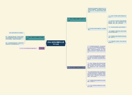Click the purple 引用法条 node

click(x=42, y=48)
